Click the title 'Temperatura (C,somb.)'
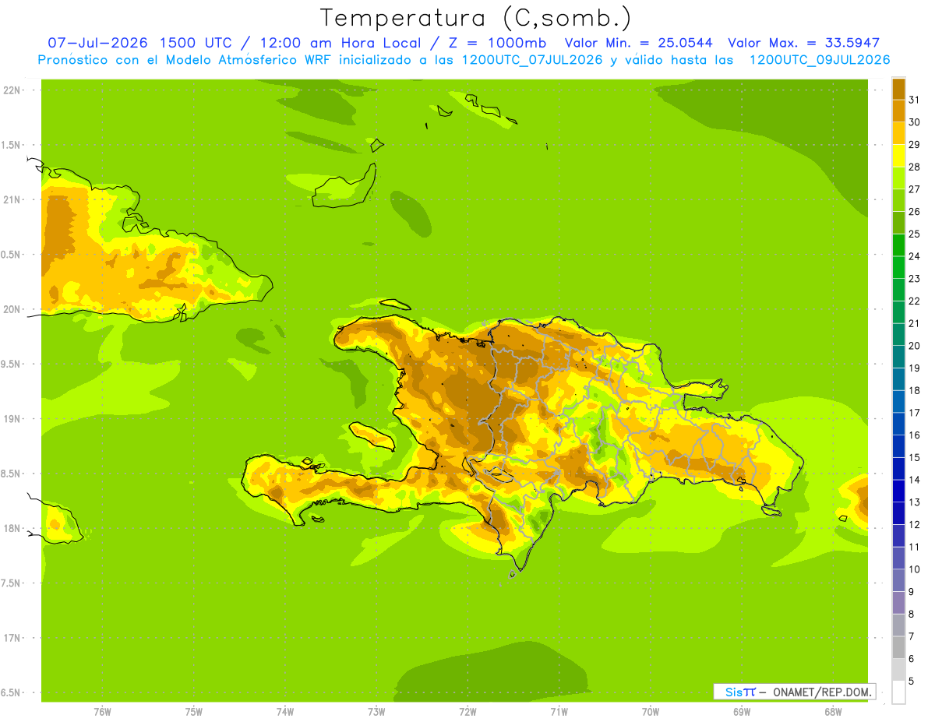The image size is (935, 722). [x=475, y=18]
